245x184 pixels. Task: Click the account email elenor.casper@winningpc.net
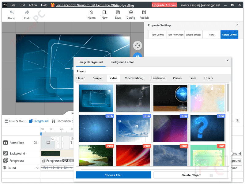pyautogui.click(x=201, y=5)
